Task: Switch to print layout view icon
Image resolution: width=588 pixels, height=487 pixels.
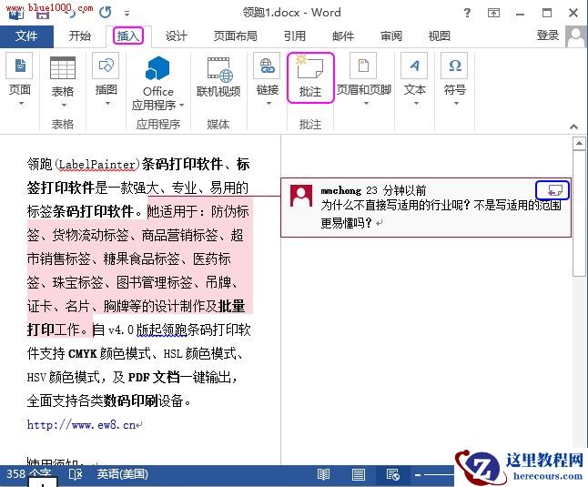Action: point(358,475)
